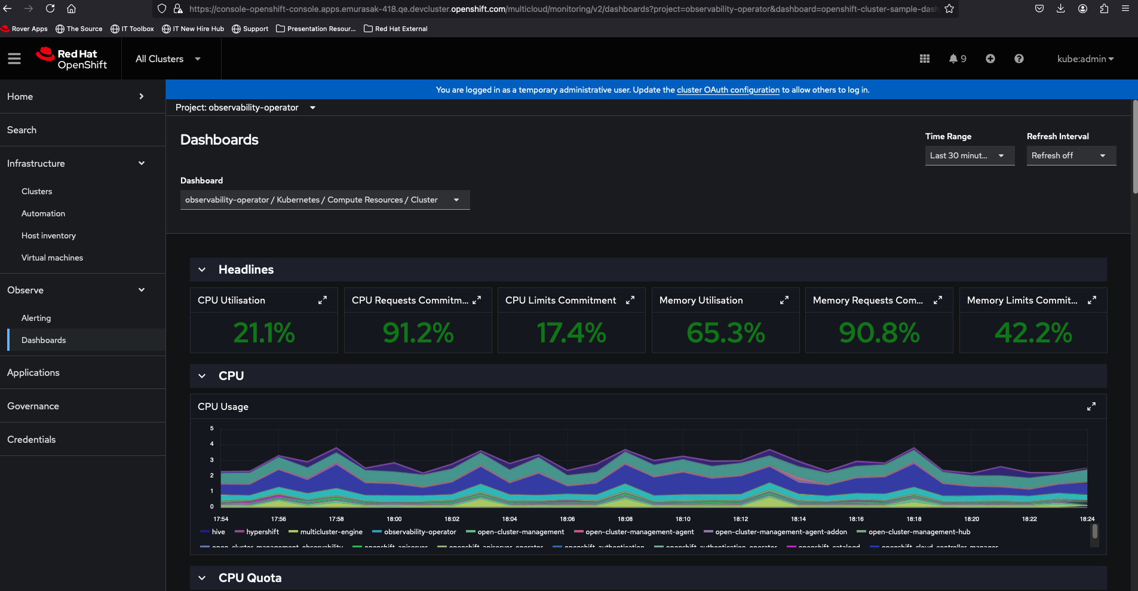
Task: Open the kube:admin user menu
Action: [1085, 59]
